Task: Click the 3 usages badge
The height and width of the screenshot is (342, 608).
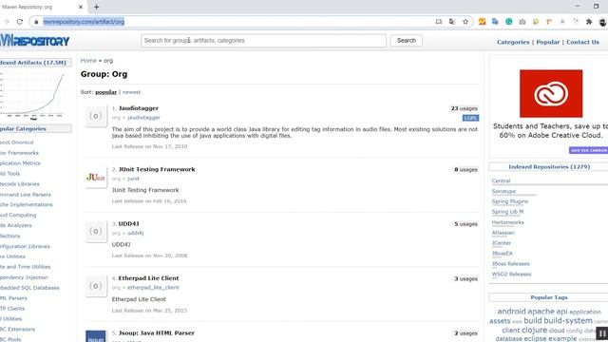Action: tap(465, 278)
